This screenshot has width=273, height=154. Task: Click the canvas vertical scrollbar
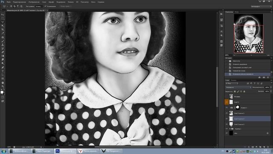click(217, 86)
